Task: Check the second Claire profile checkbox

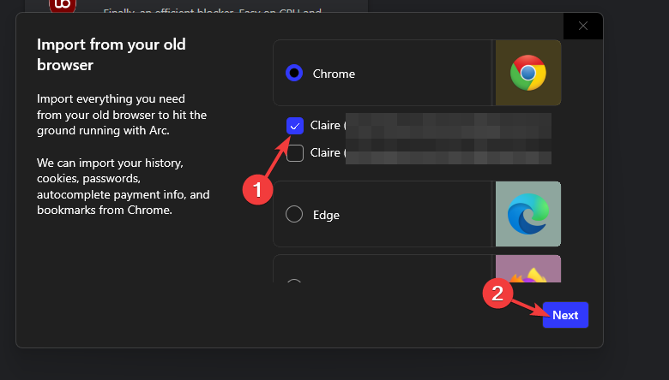Action: (x=295, y=152)
